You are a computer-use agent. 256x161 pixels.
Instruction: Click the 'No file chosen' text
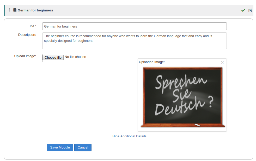tap(75, 57)
